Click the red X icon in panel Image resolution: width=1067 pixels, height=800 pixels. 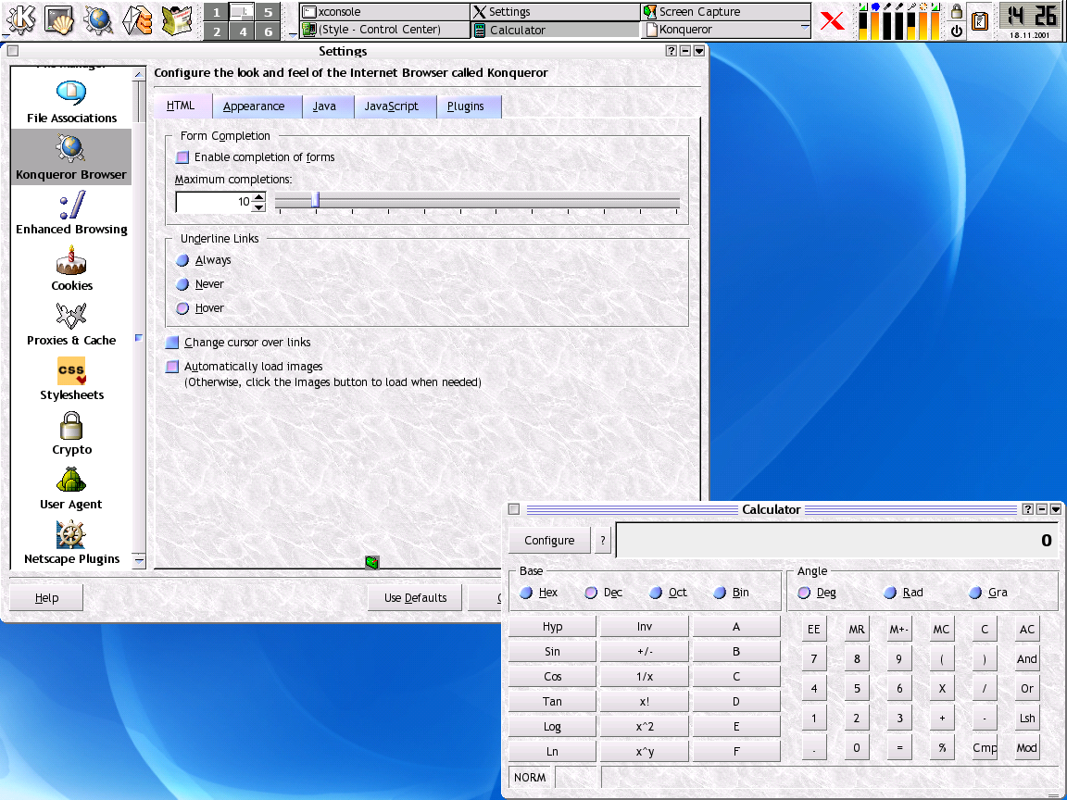pos(832,20)
